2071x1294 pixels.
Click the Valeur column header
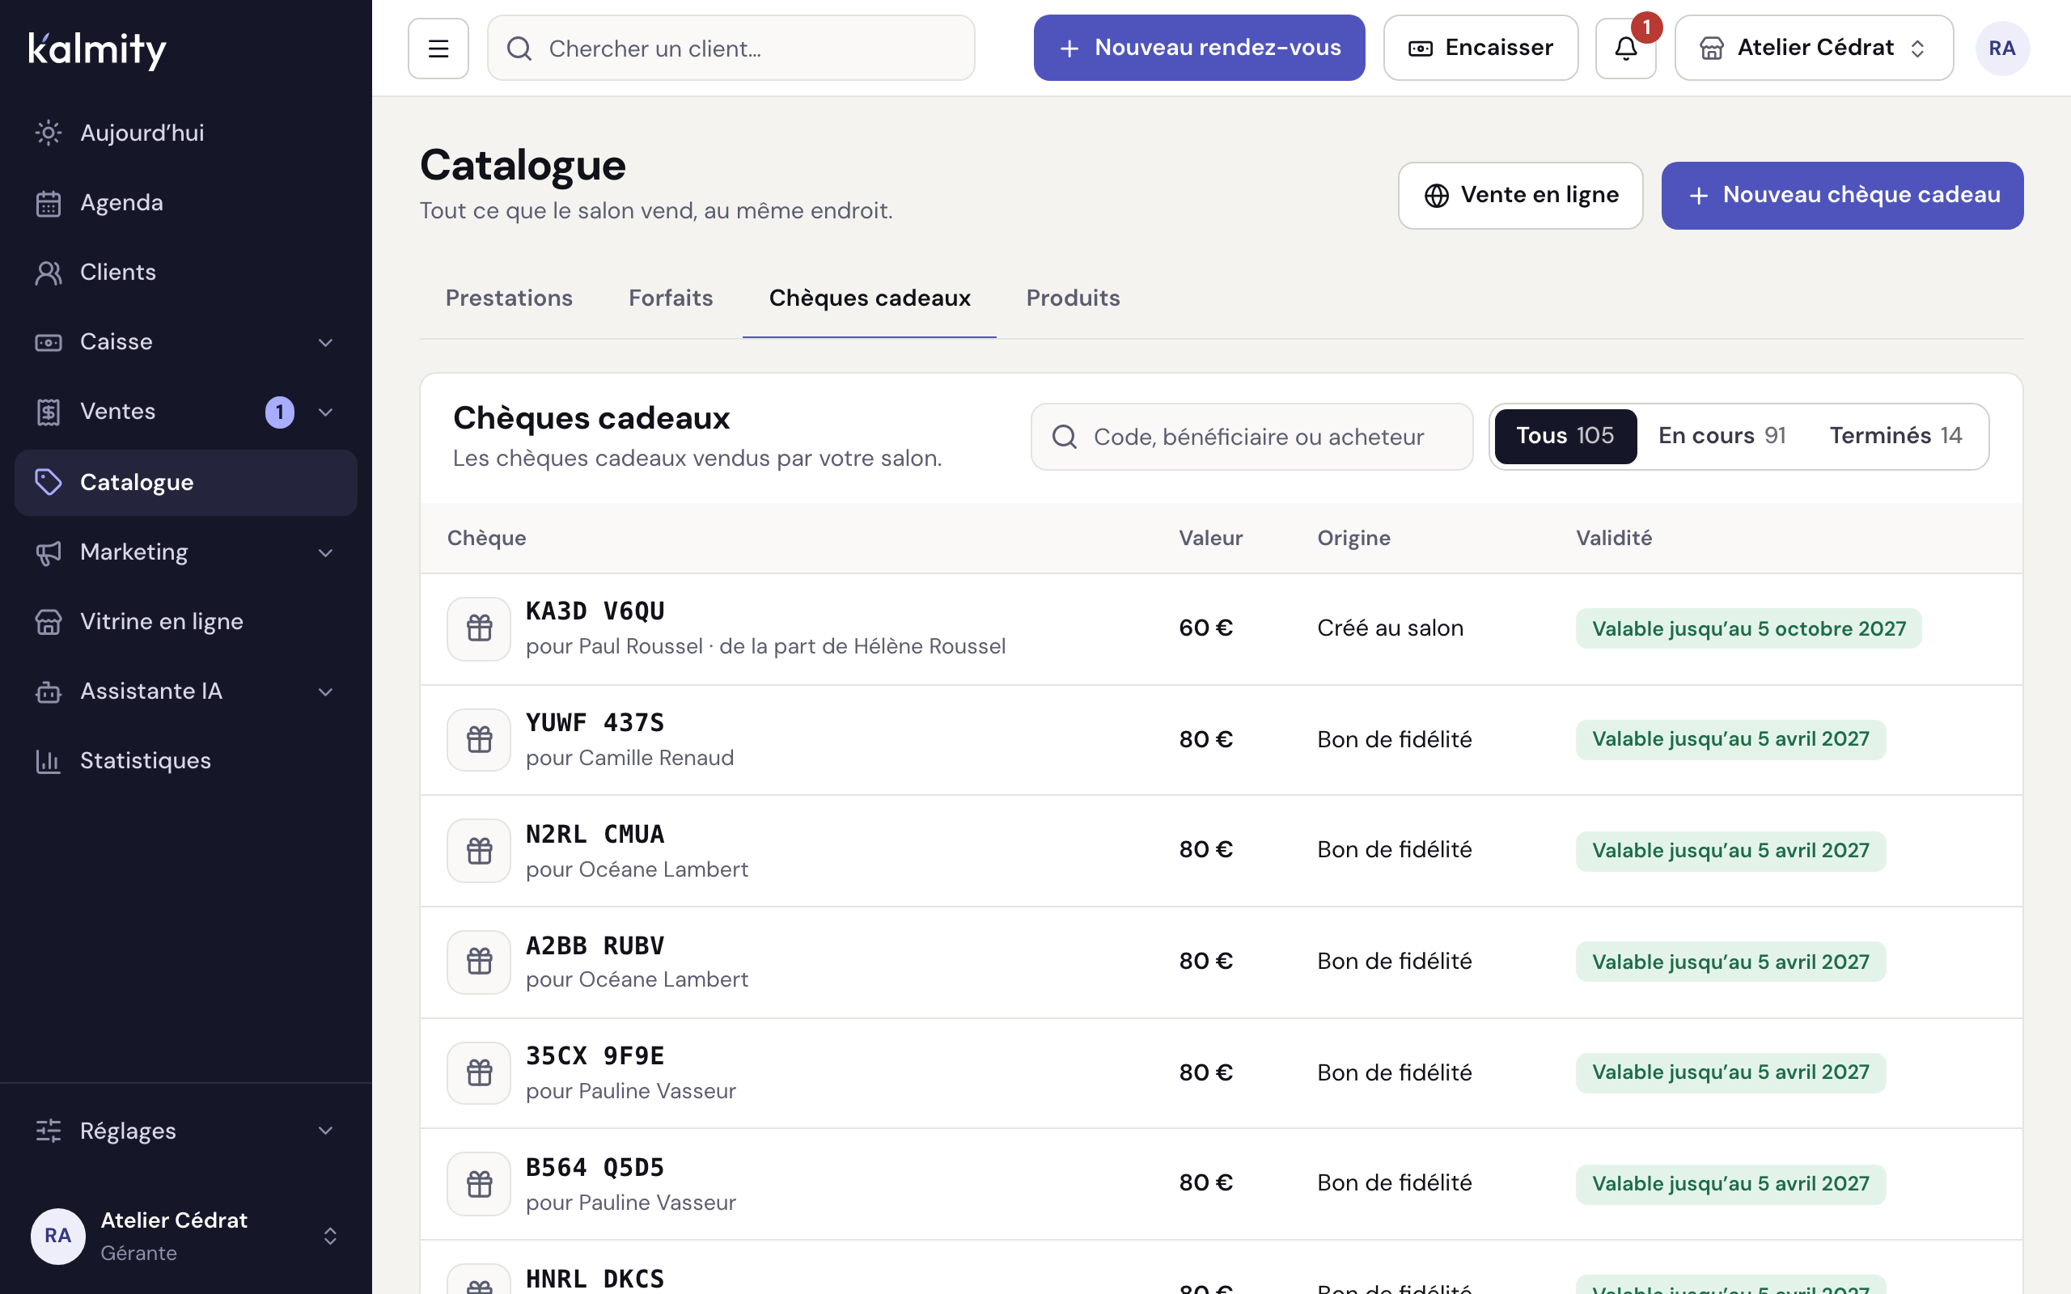point(1211,539)
